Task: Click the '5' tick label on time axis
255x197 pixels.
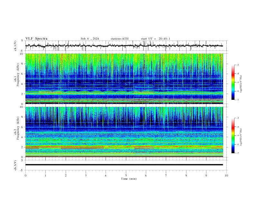Action: point(126,175)
